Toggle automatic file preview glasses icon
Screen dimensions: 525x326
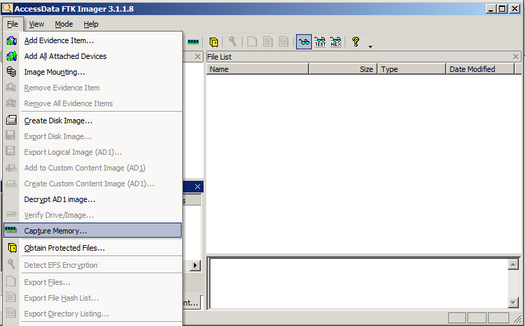click(304, 42)
